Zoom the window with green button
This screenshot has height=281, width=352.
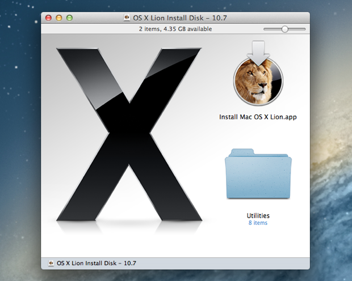(x=70, y=18)
